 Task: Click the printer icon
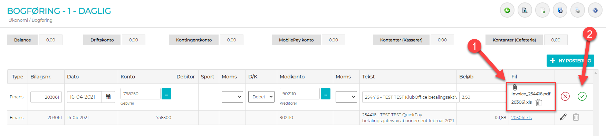[578, 10]
